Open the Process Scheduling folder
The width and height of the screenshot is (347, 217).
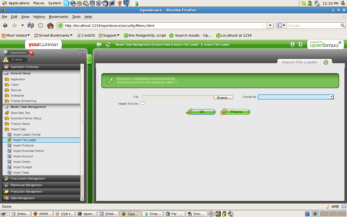click(24, 101)
